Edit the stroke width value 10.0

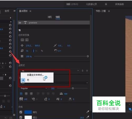[82, 118]
